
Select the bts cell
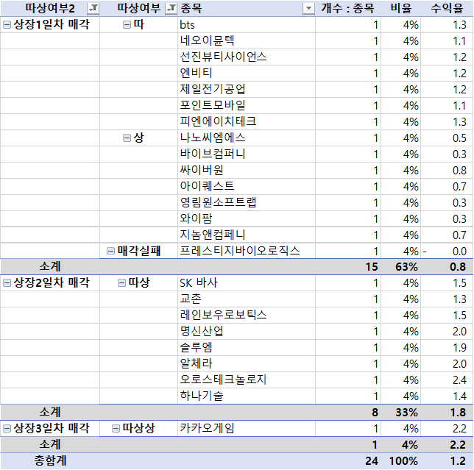(x=247, y=25)
